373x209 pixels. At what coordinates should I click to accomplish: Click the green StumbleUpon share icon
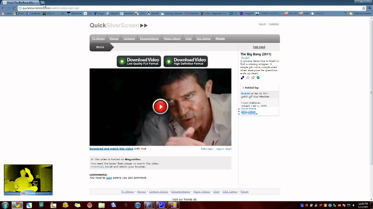[258, 78]
